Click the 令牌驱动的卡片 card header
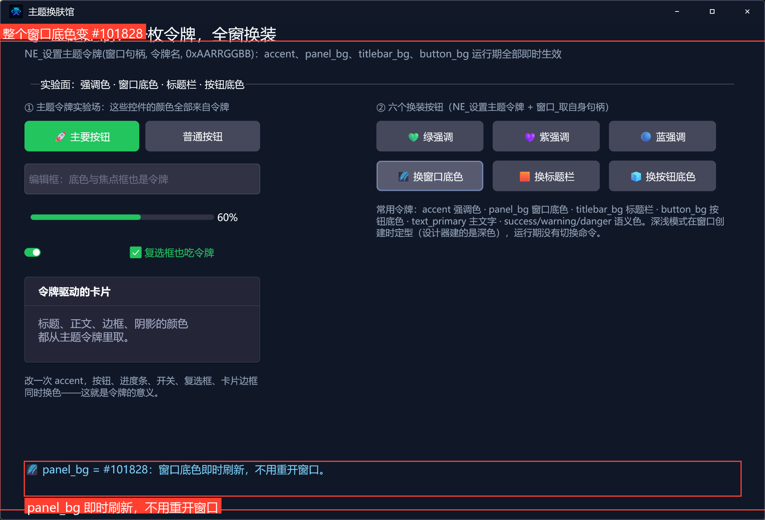This screenshot has width=765, height=520. pos(142,291)
